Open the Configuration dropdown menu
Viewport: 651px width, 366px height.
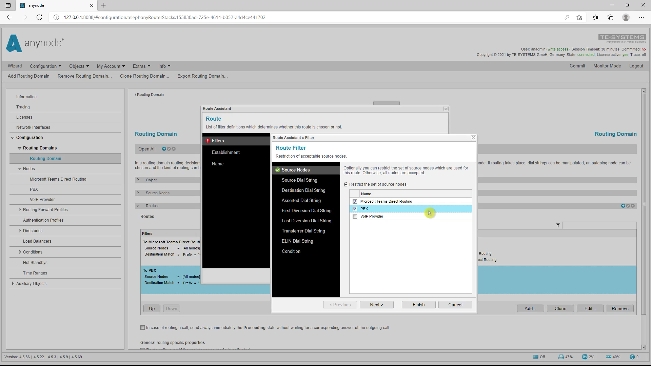(45, 66)
